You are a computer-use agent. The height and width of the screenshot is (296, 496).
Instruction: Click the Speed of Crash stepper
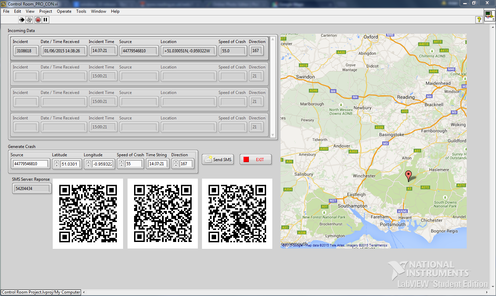[x=121, y=164]
